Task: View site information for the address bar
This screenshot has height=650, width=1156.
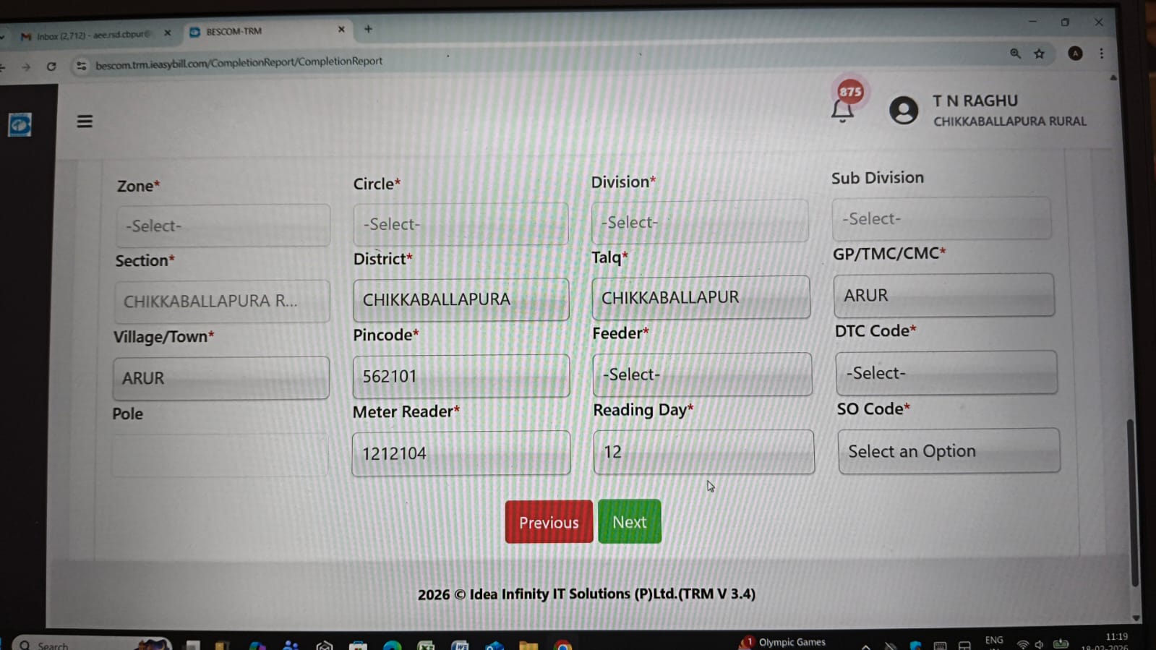Action: tap(81, 66)
